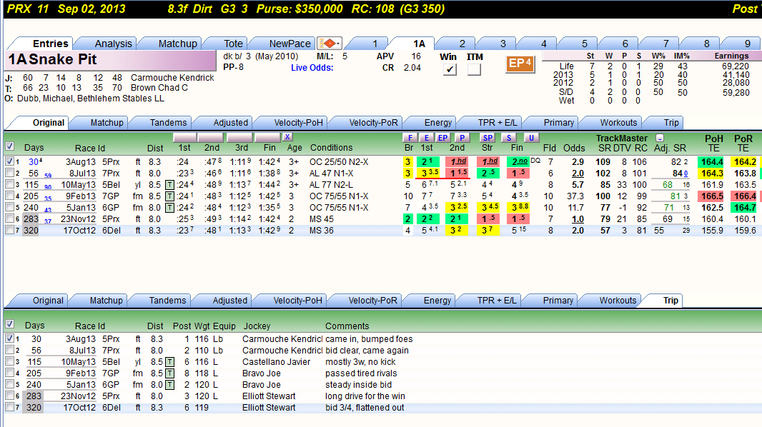Click the T turf marker on 10May13 row
This screenshot has width=762, height=427.
(169, 185)
